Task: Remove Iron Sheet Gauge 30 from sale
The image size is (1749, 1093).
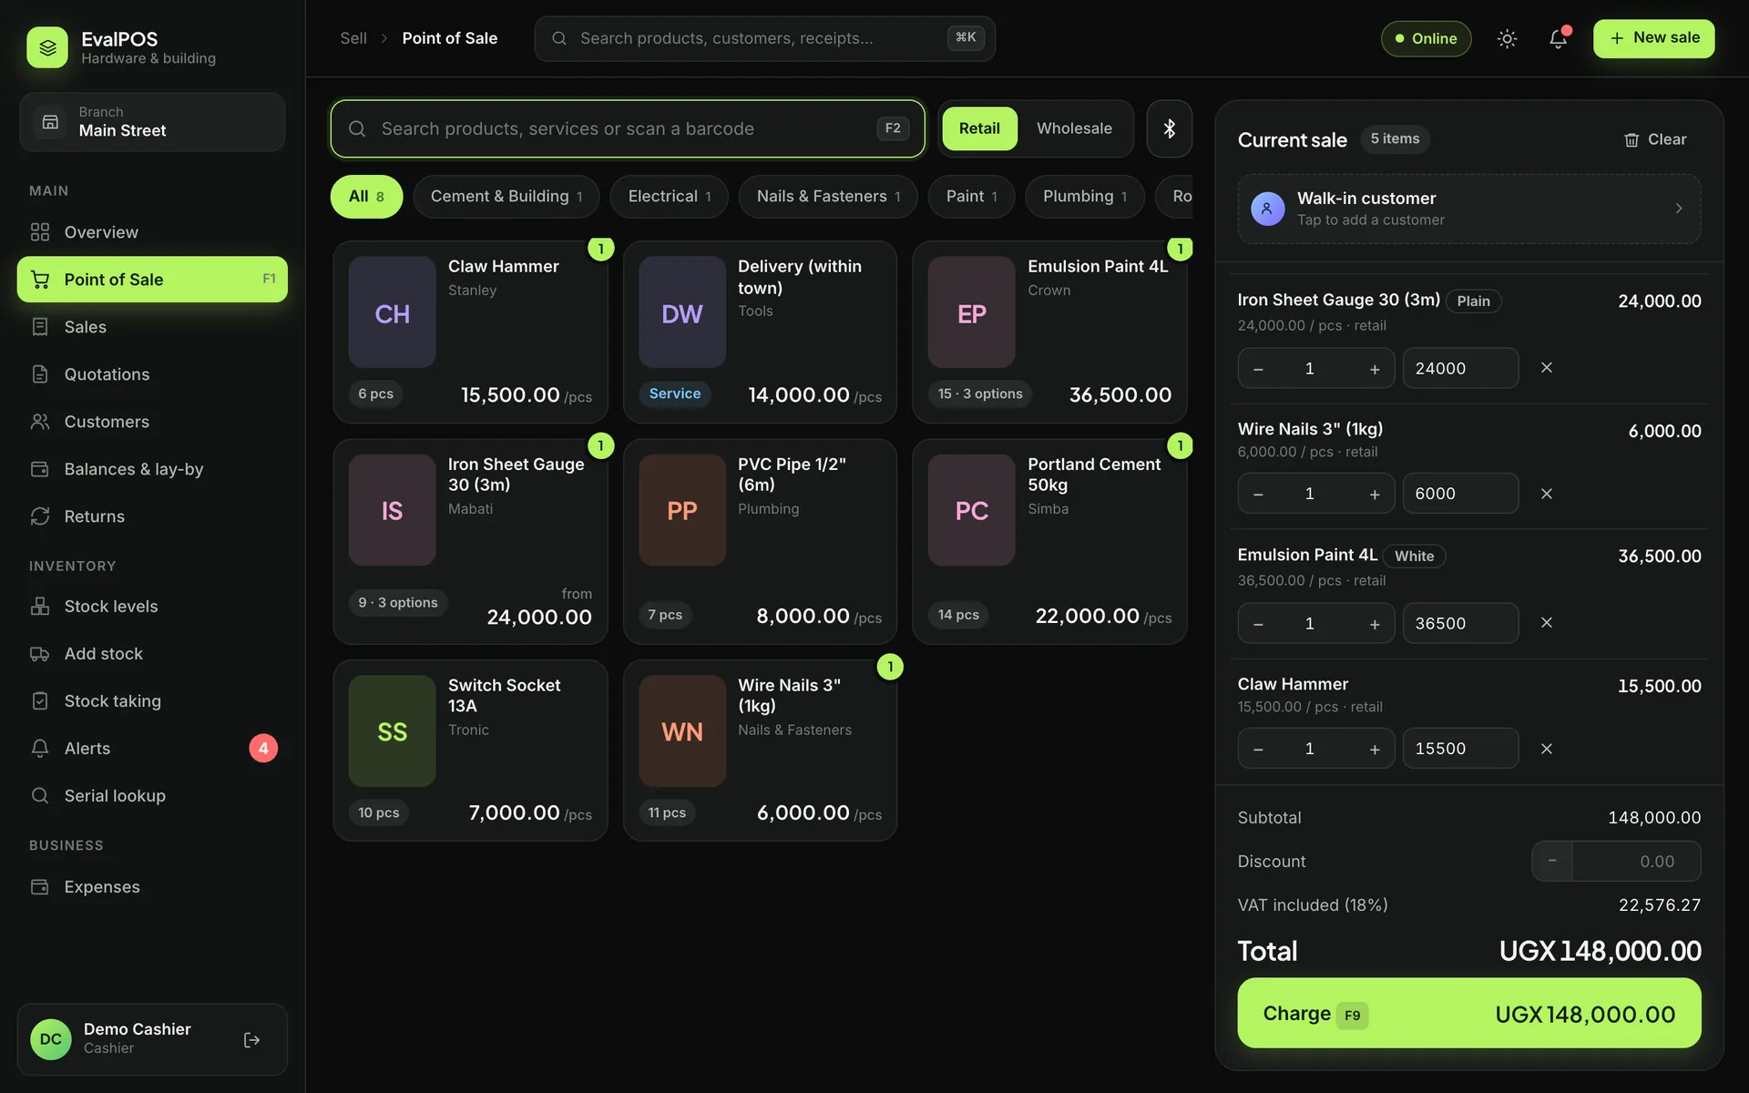Action: [x=1546, y=368]
